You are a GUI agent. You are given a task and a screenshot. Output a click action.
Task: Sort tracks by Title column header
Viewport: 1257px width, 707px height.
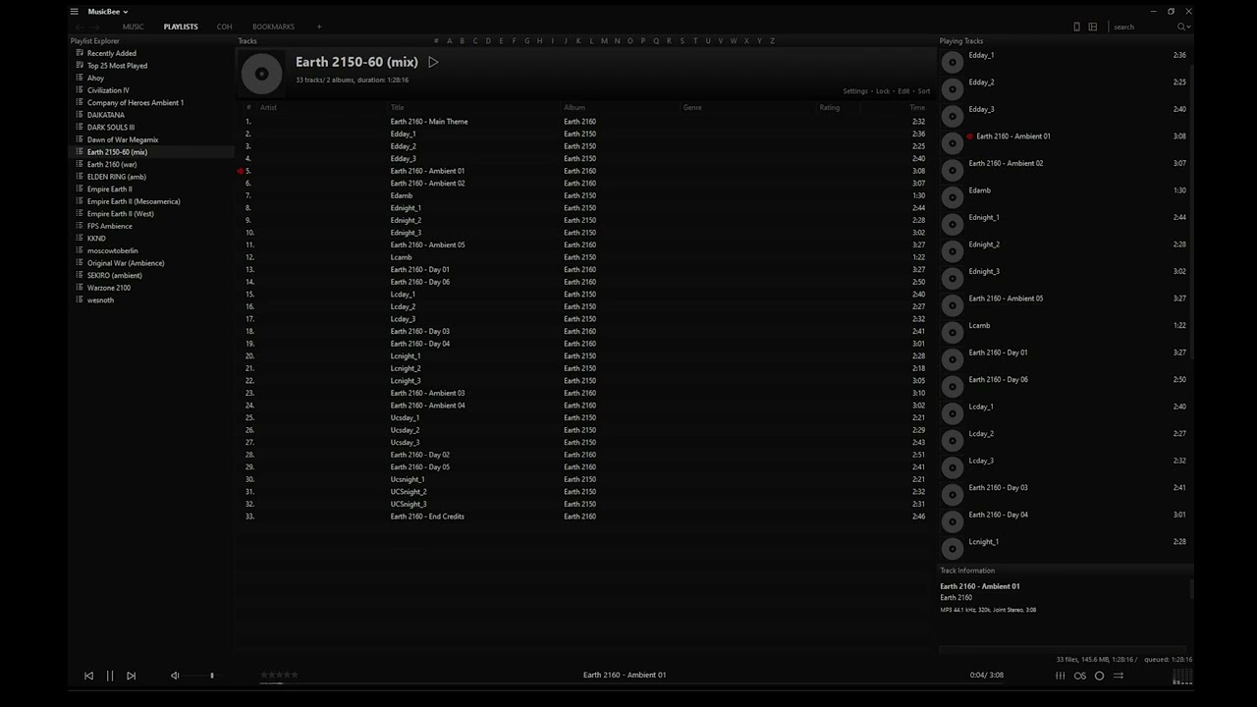pyautogui.click(x=398, y=107)
